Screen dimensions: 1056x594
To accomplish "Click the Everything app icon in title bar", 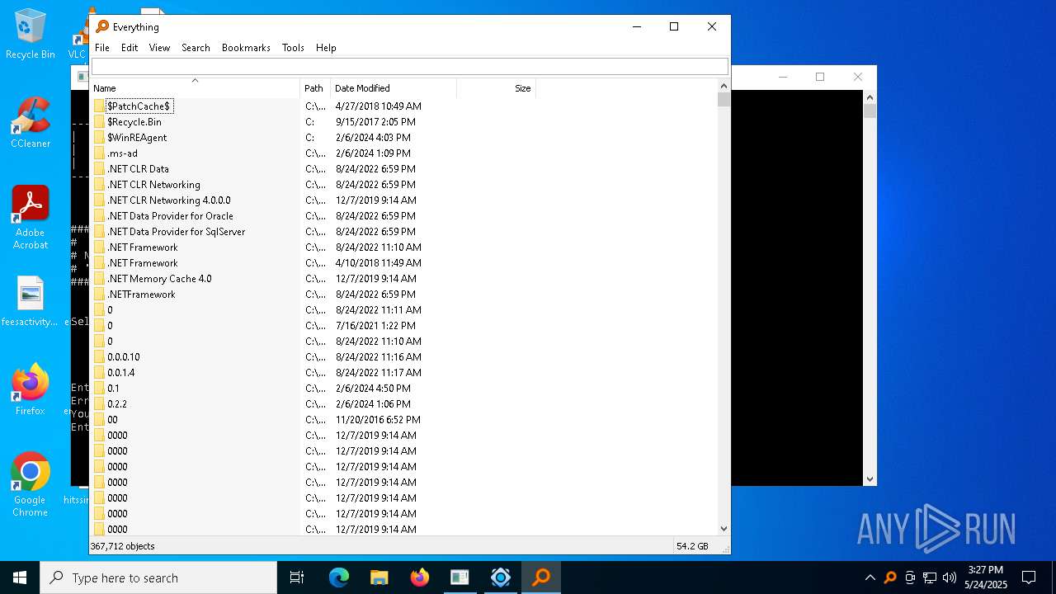I will (x=102, y=26).
